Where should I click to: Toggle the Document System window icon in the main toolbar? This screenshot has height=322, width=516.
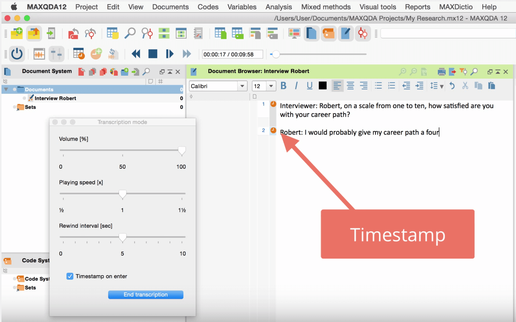[312, 33]
